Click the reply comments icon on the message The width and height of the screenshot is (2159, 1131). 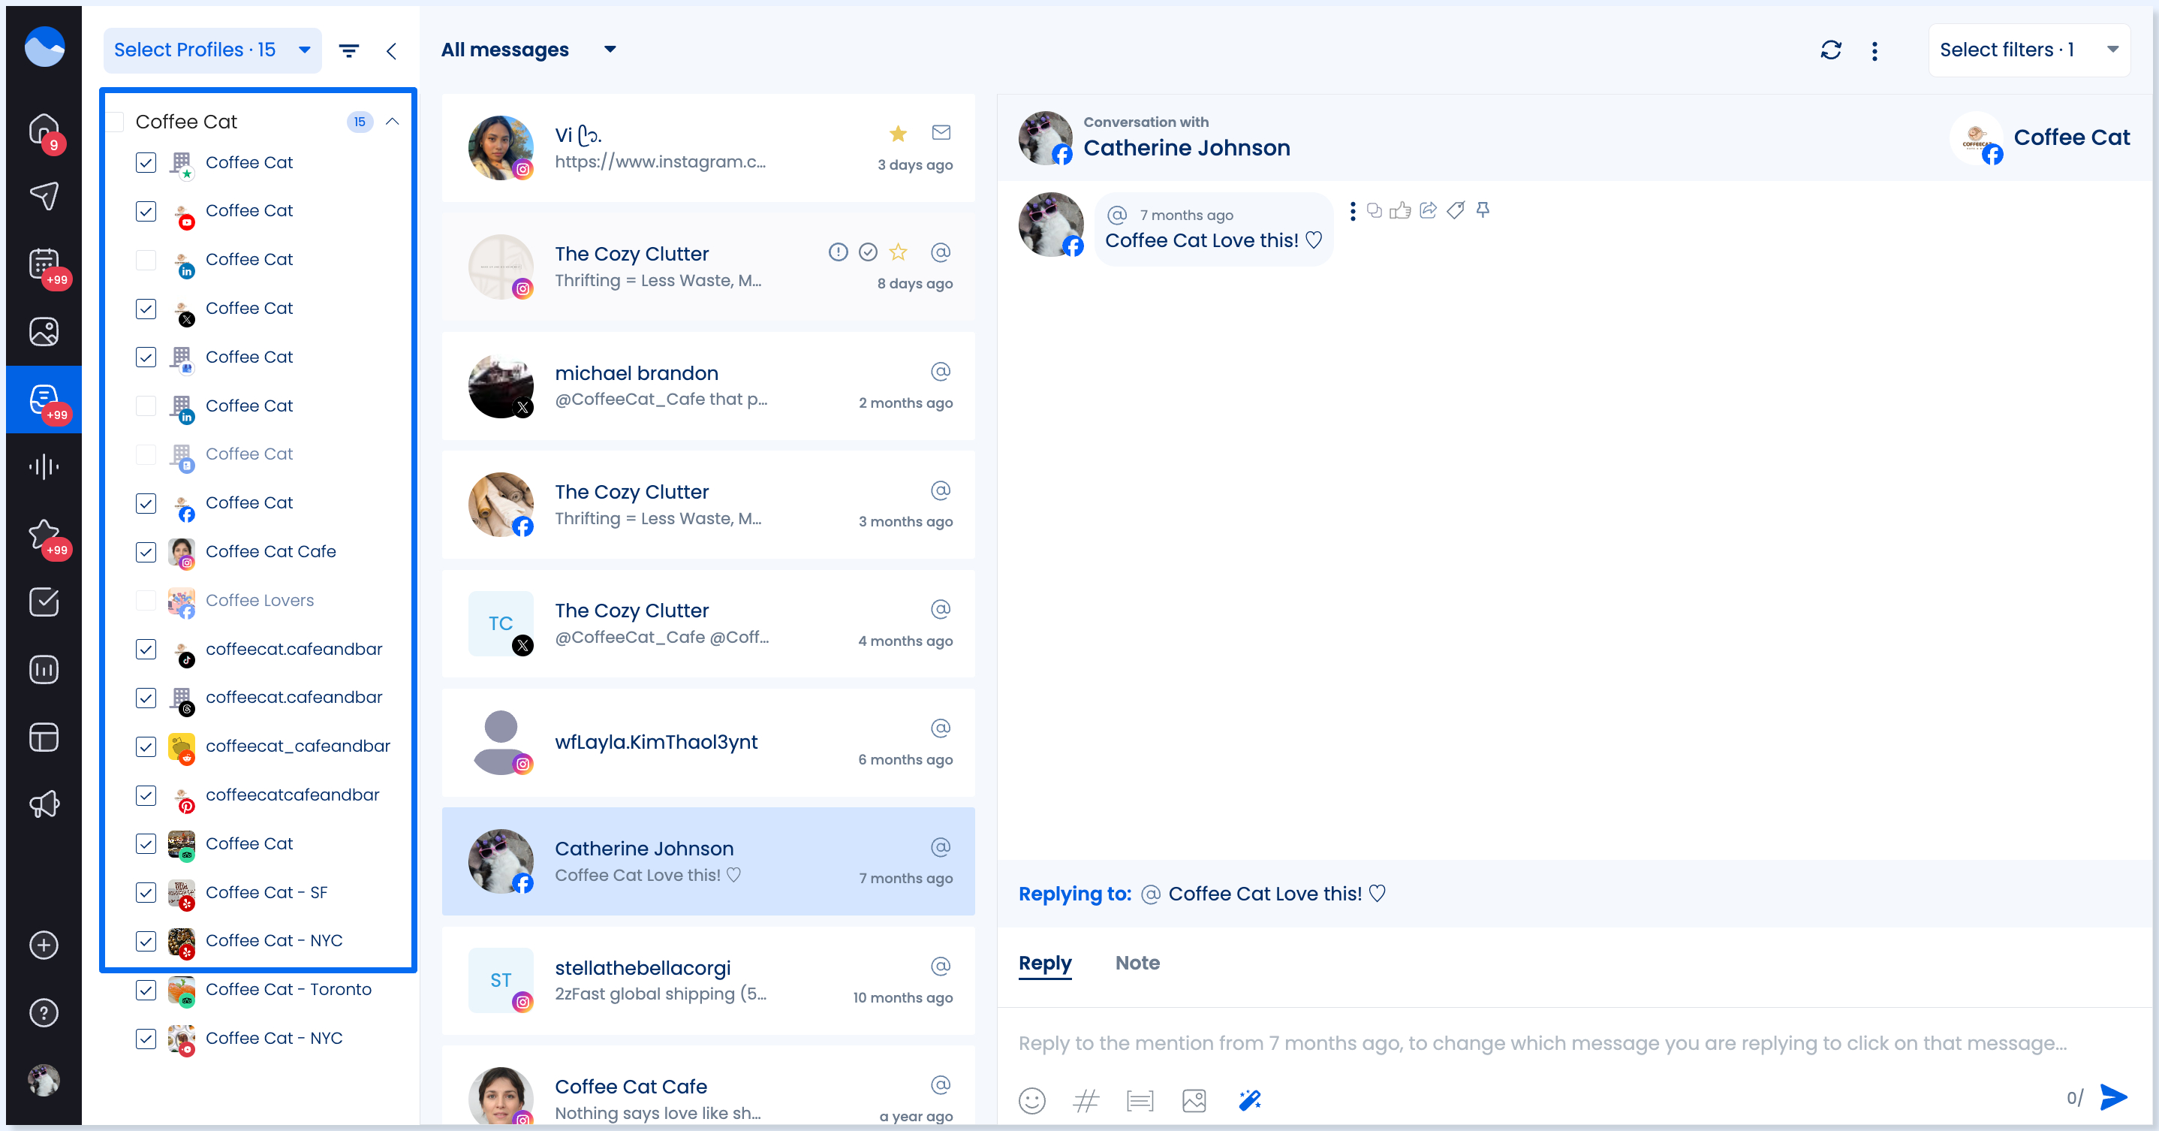click(x=1374, y=210)
